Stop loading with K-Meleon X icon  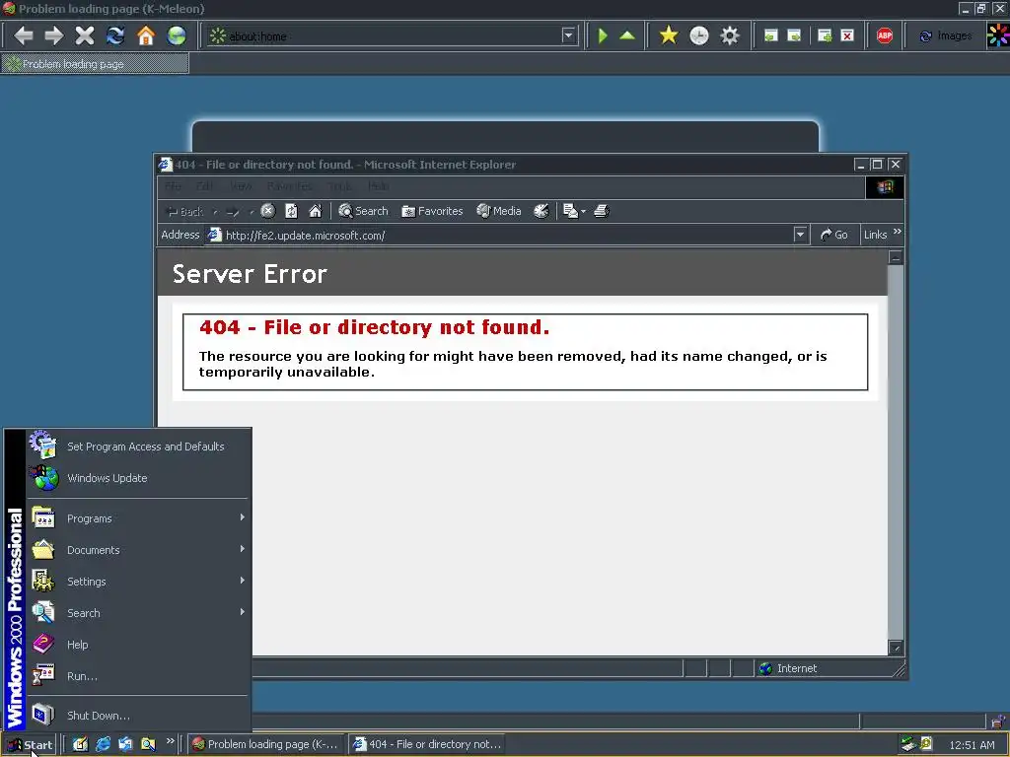pos(85,35)
